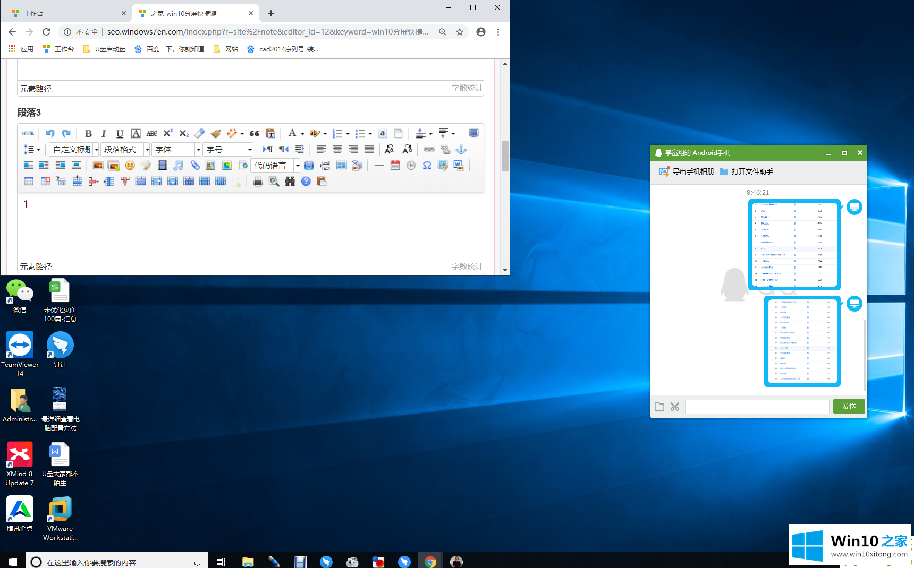Expand the ordered list style dropdown
Viewport: 914px width, 568px height.
tap(348, 134)
